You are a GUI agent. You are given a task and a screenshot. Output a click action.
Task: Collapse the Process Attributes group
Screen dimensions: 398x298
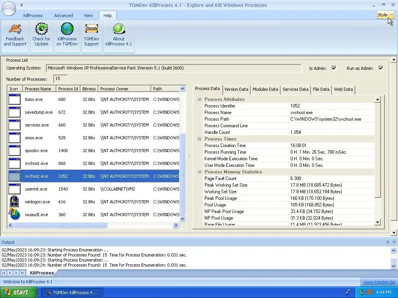point(199,99)
